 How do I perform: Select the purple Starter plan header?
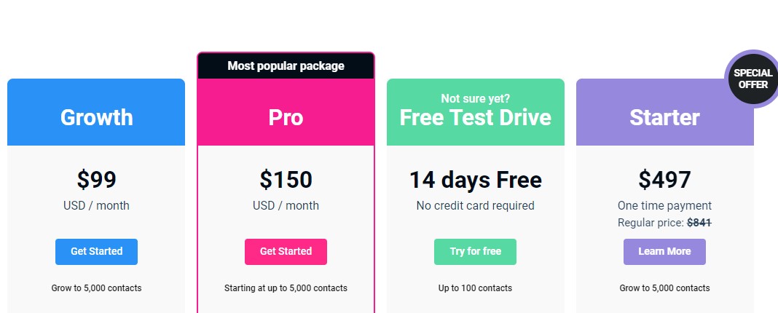pos(664,112)
